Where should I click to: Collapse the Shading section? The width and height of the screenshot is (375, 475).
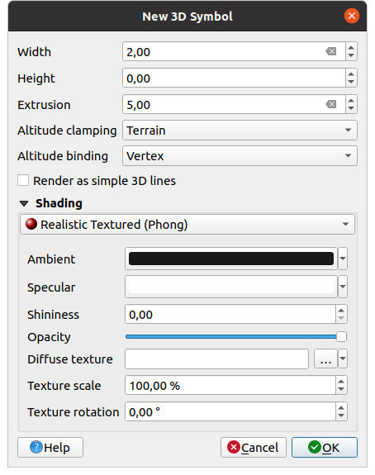[24, 203]
